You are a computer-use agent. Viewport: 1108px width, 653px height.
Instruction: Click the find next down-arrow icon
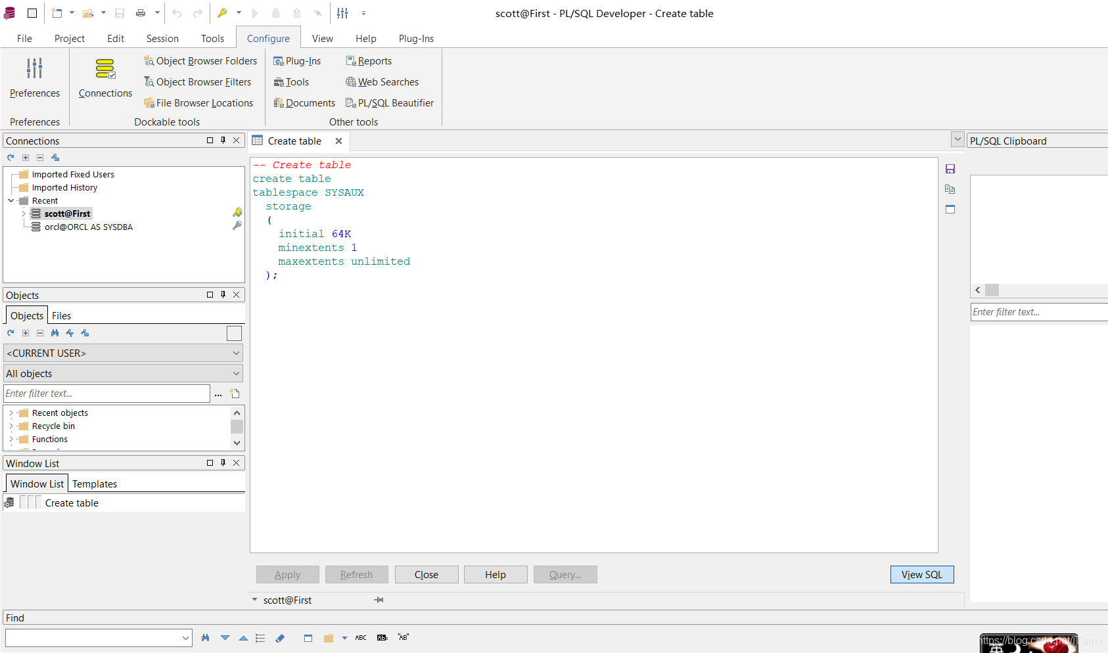(x=225, y=638)
